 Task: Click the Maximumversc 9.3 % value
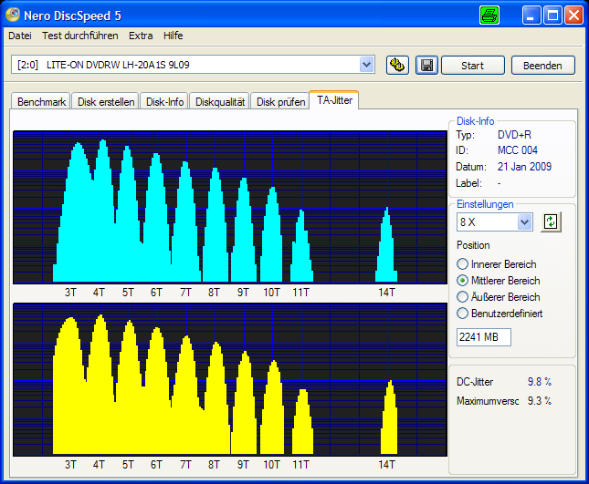point(539,401)
